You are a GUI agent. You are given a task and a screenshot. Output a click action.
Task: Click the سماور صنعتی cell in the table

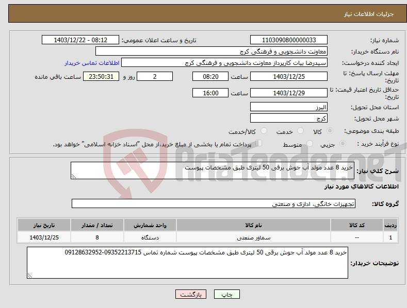pyautogui.click(x=253, y=237)
